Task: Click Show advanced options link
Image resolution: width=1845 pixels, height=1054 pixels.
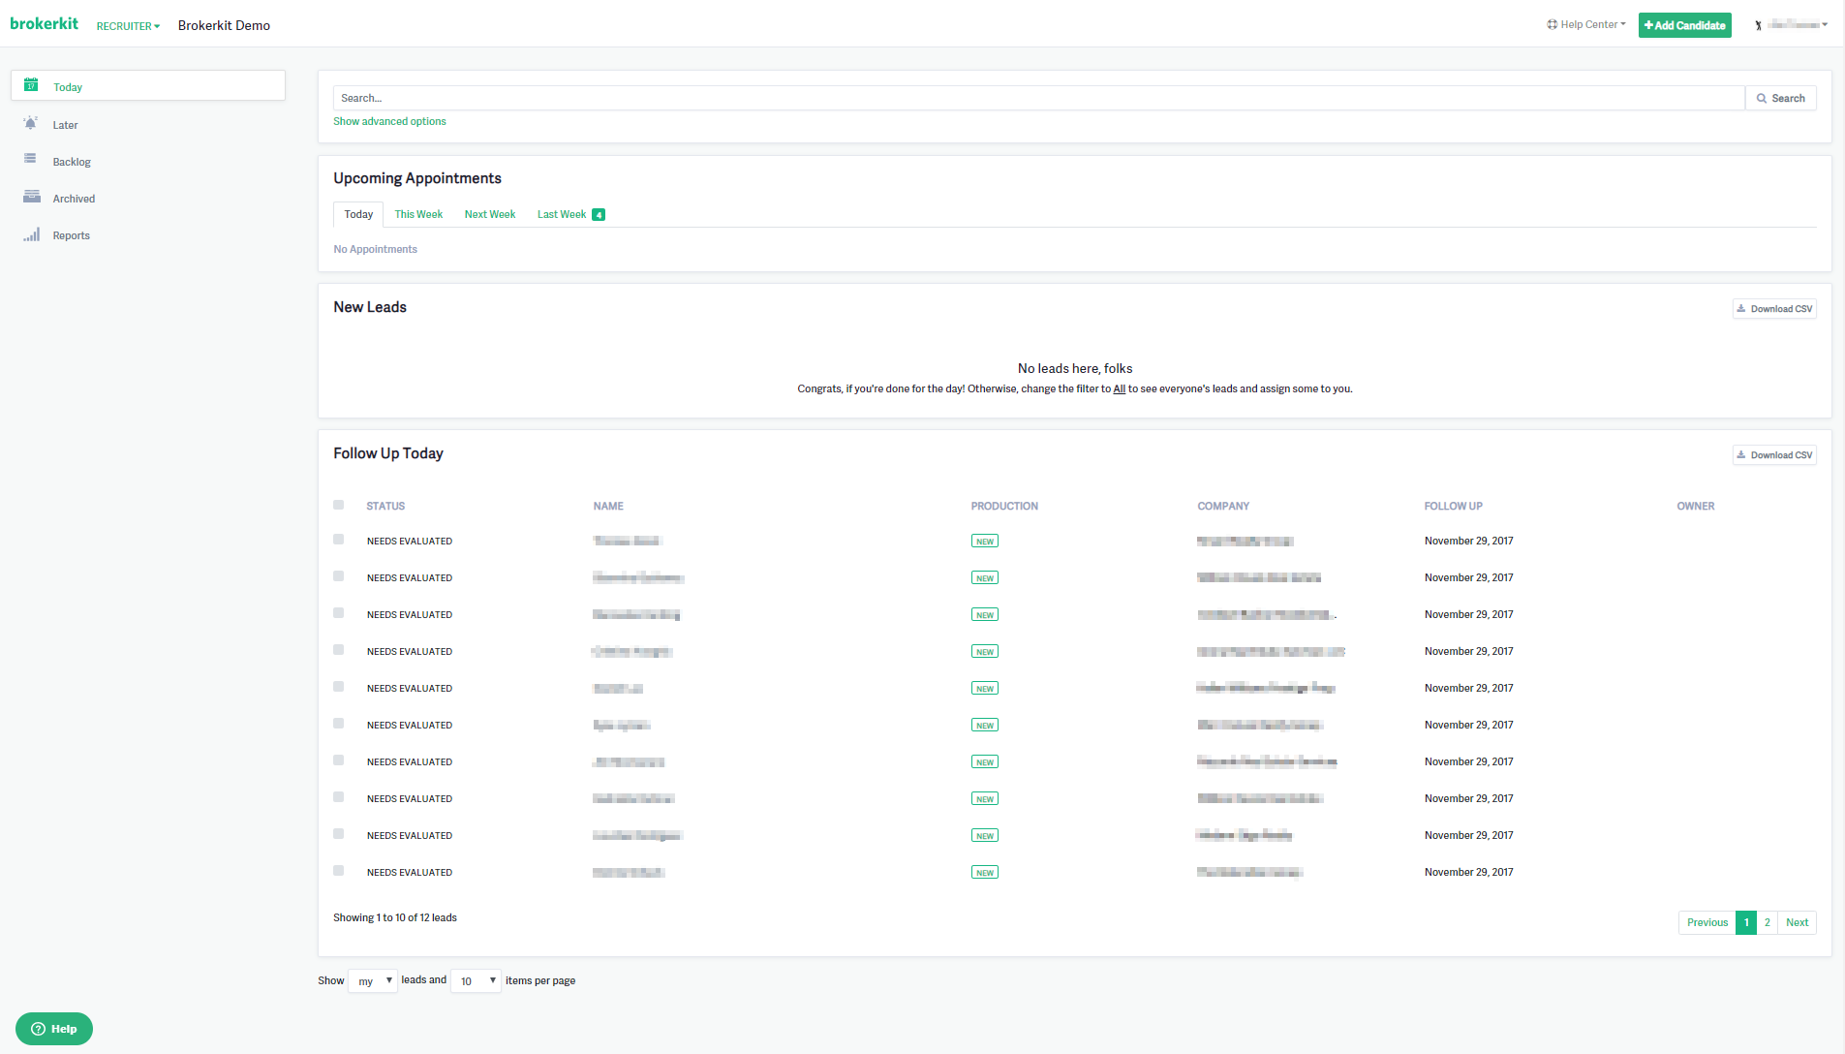Action: 389,122
